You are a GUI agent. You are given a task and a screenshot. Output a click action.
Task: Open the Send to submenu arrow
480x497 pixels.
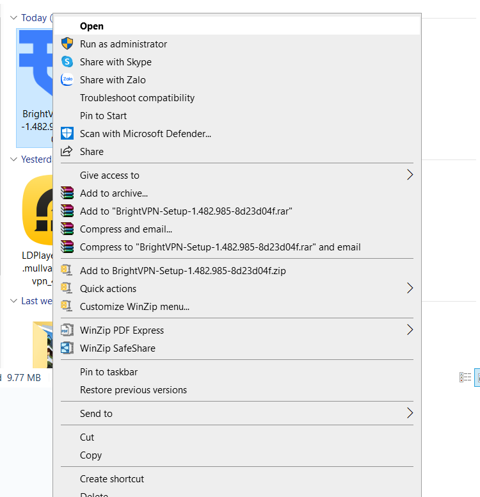(410, 414)
